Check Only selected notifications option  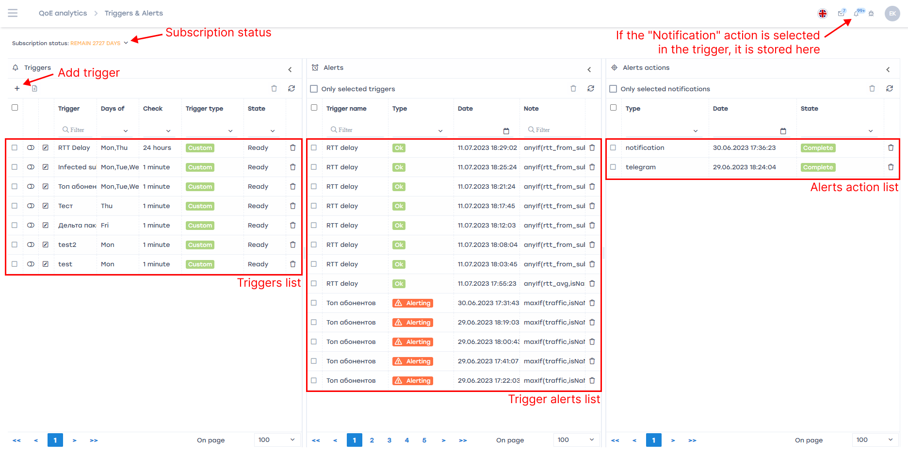click(613, 89)
